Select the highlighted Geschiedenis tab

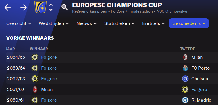click(189, 23)
